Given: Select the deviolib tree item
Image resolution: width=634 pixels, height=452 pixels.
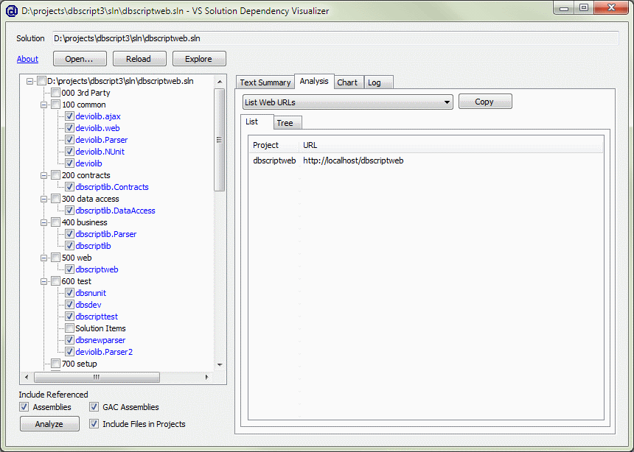Looking at the screenshot, I should (x=88, y=163).
